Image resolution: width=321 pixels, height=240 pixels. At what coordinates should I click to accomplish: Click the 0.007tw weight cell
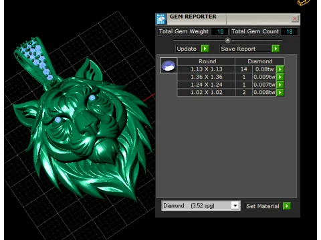[x=264, y=85]
